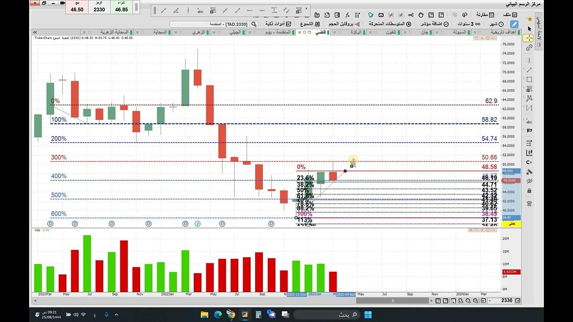Click the trash icon to delete drawings
This screenshot has width=573, height=322.
529,203
